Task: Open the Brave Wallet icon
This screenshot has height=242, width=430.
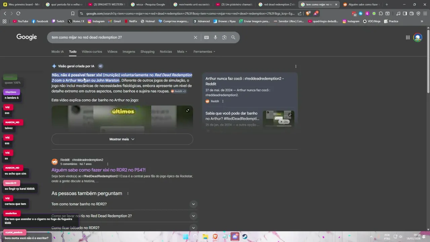Action: coord(412,13)
